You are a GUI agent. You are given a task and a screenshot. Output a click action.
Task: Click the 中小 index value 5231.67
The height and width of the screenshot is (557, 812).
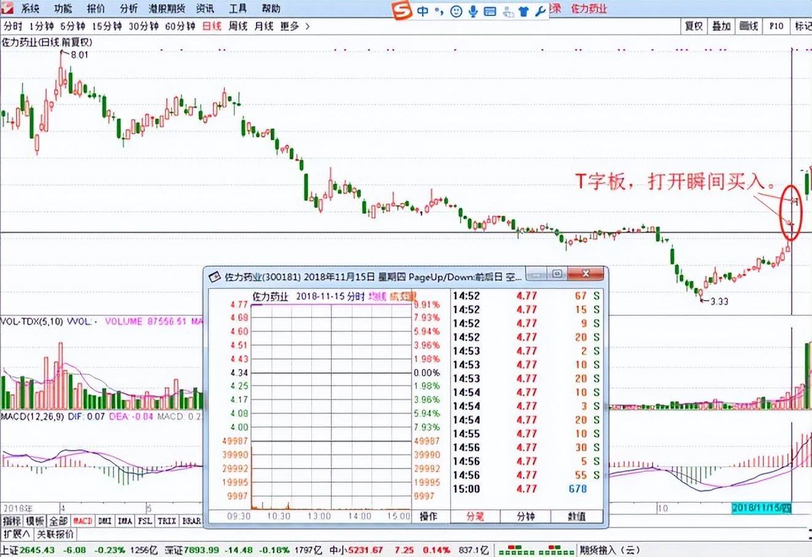(x=365, y=550)
